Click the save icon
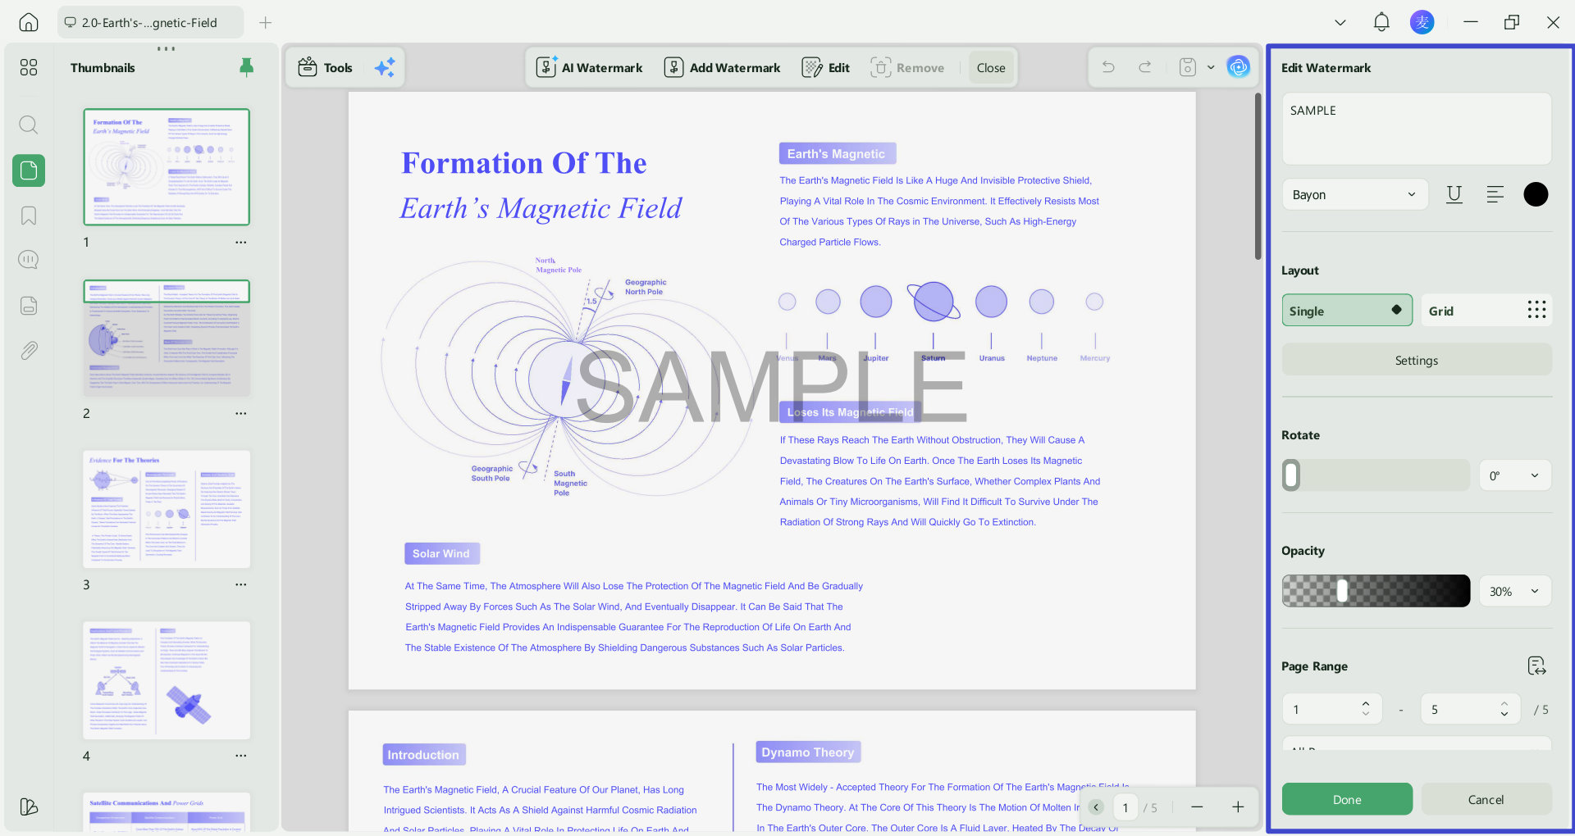The width and height of the screenshot is (1575, 836). pos(1187,67)
